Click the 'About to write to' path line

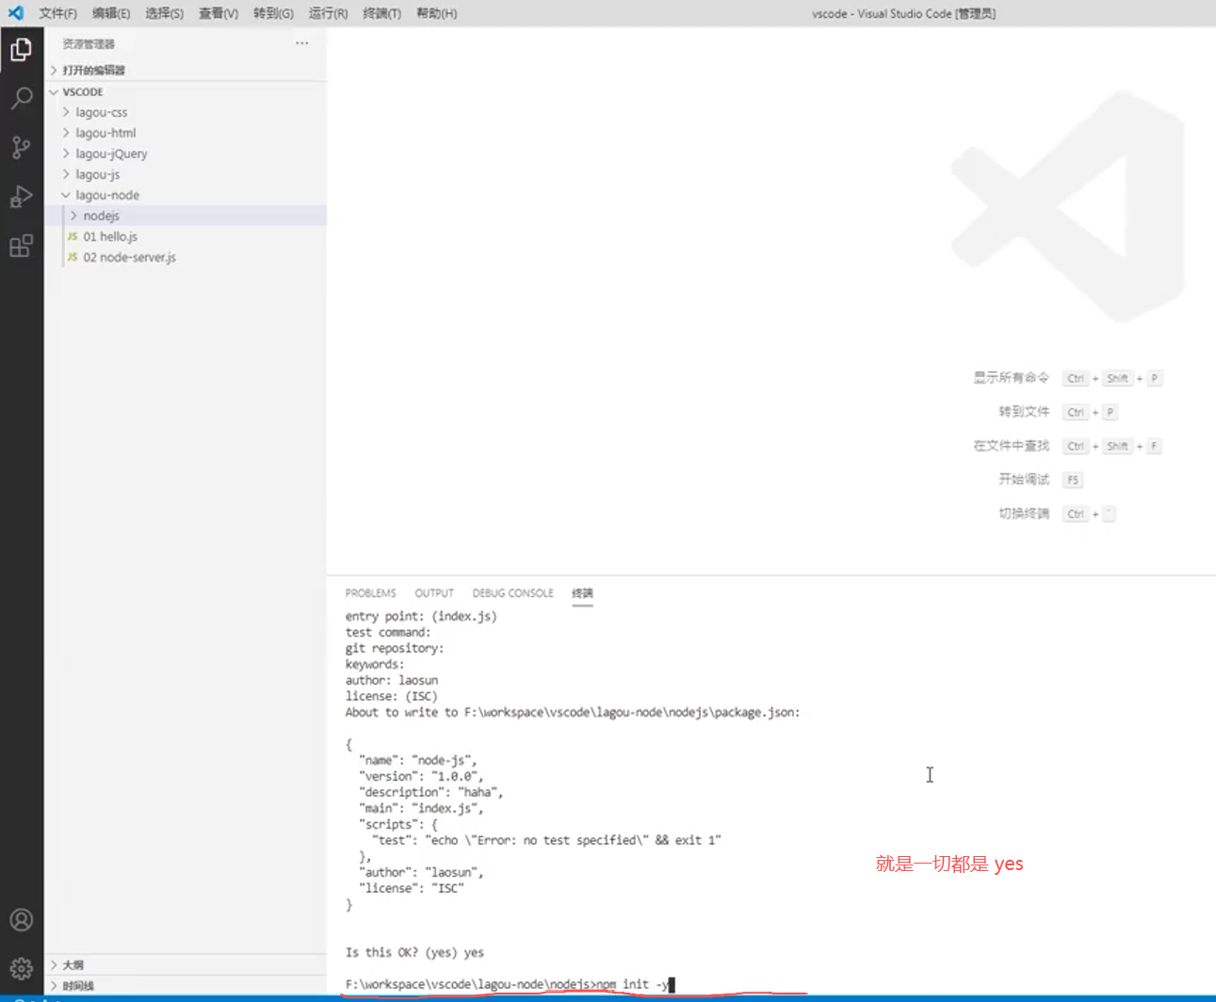click(573, 712)
